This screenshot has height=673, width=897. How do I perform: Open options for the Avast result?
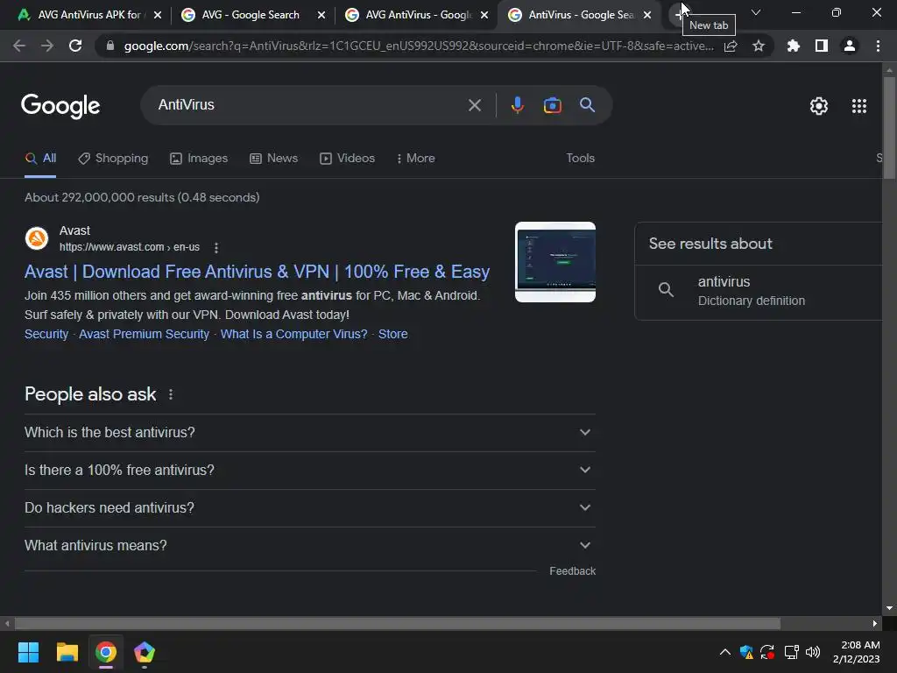coord(215,248)
